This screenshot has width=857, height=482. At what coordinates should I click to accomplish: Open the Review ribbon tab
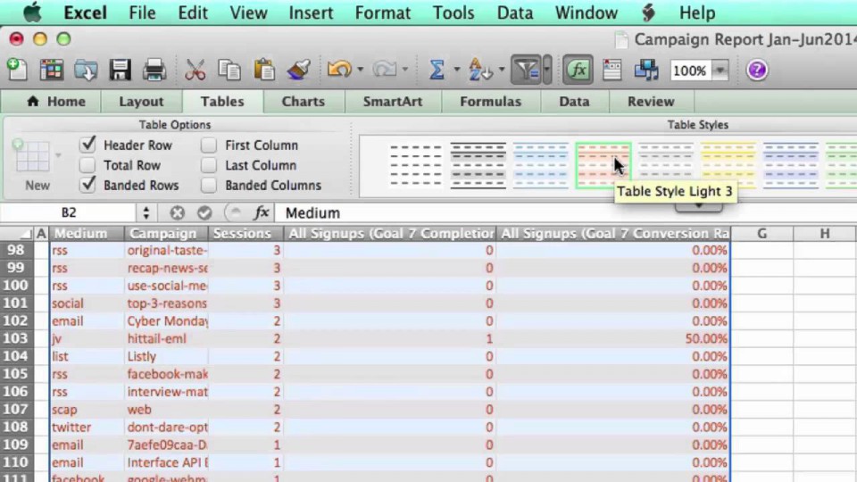coord(651,101)
